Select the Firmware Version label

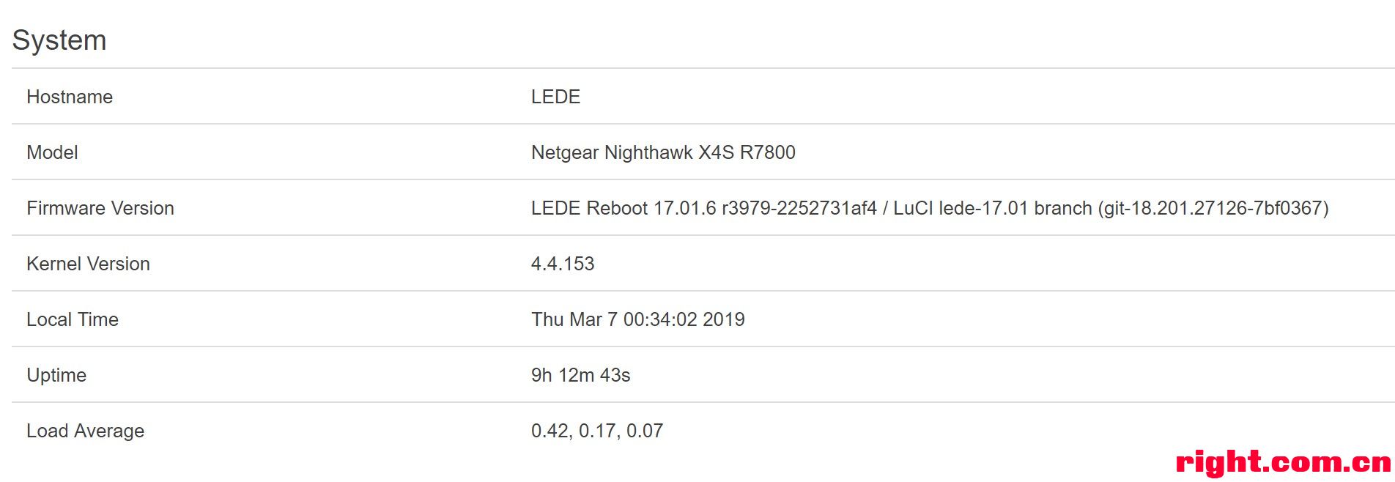click(100, 208)
